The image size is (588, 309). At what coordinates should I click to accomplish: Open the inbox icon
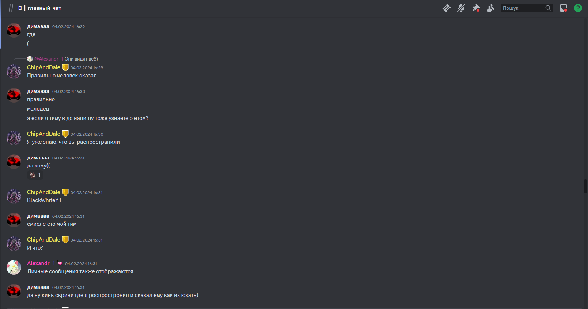coord(564,8)
